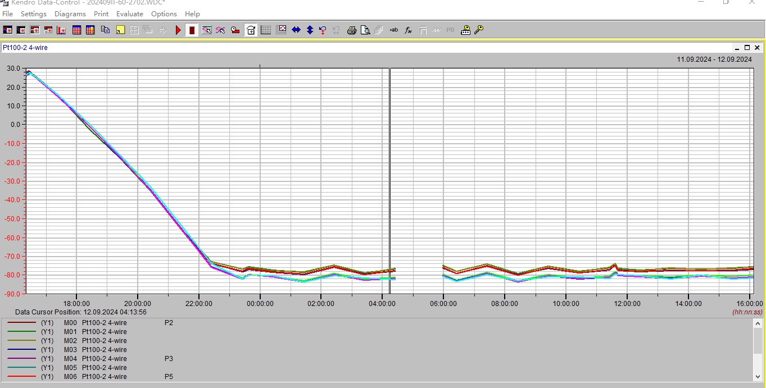Click the M04 purple line swatch

coord(21,359)
